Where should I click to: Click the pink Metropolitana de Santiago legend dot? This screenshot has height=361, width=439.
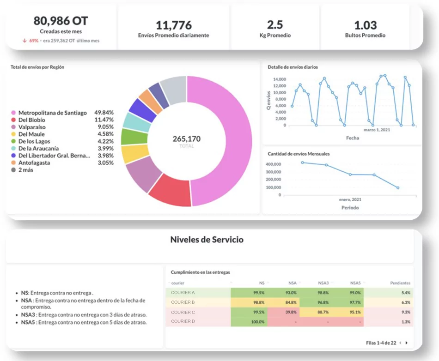click(13, 113)
